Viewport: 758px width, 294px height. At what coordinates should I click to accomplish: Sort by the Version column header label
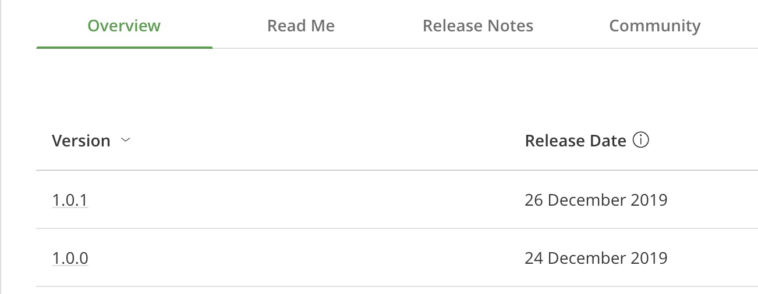click(x=81, y=141)
